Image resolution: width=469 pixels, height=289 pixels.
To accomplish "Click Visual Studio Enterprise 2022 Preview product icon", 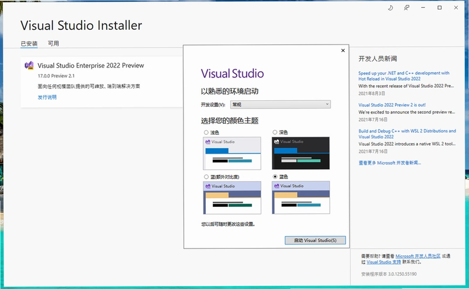I will coord(29,65).
